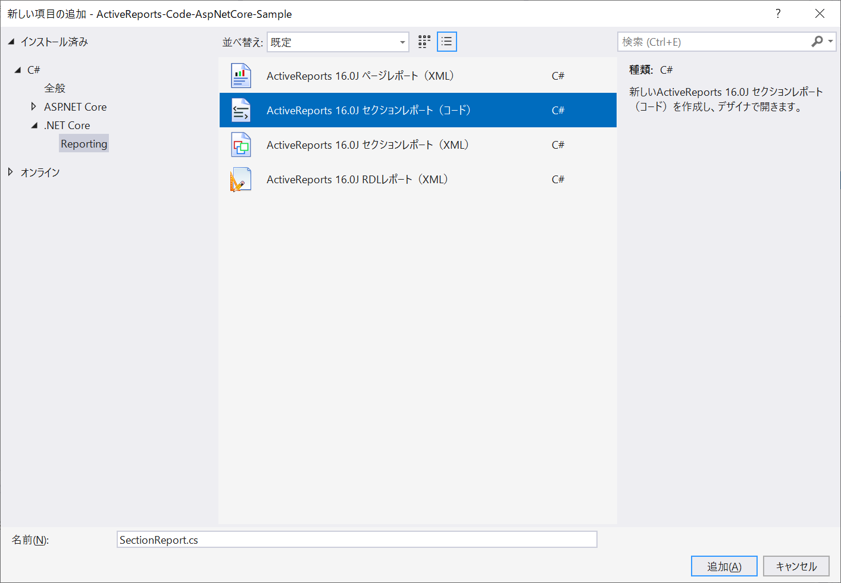Expand the オンライン tree node
The width and height of the screenshot is (841, 583).
[10, 172]
